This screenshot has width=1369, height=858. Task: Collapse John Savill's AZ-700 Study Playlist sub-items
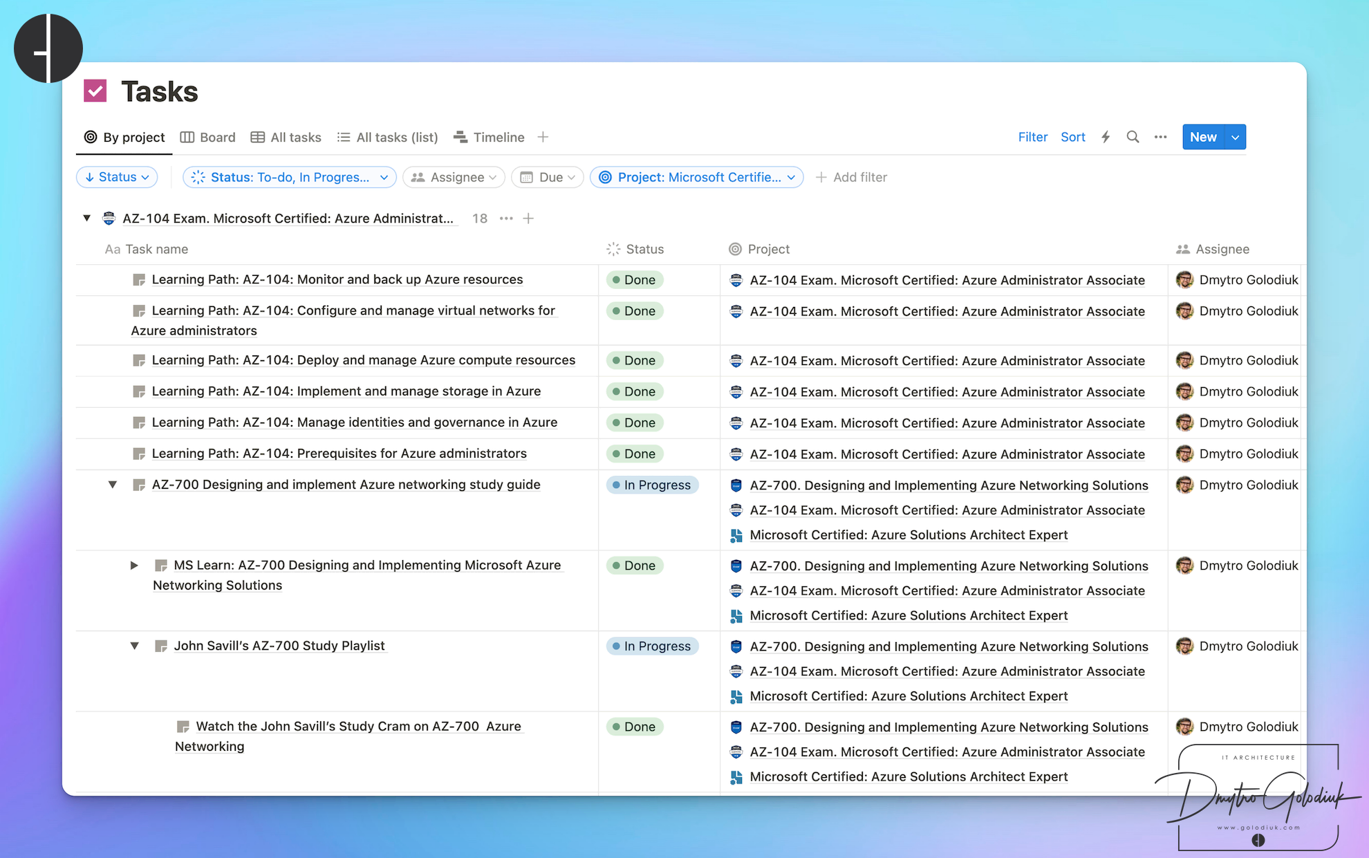click(x=134, y=646)
